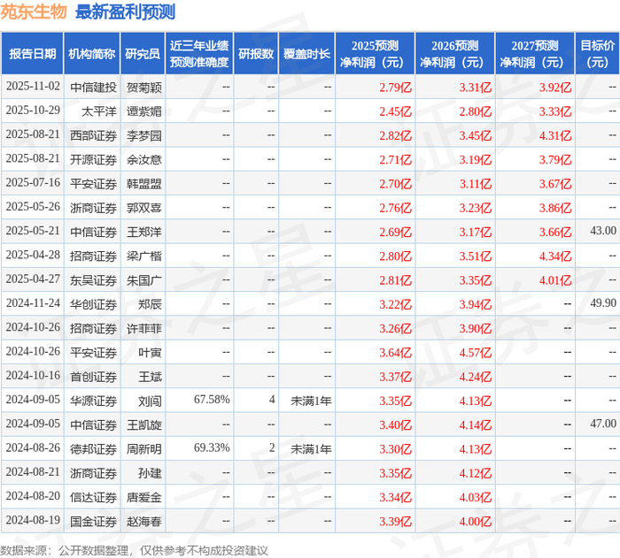Click the 4.03亿 forecast value

pyautogui.click(x=476, y=497)
